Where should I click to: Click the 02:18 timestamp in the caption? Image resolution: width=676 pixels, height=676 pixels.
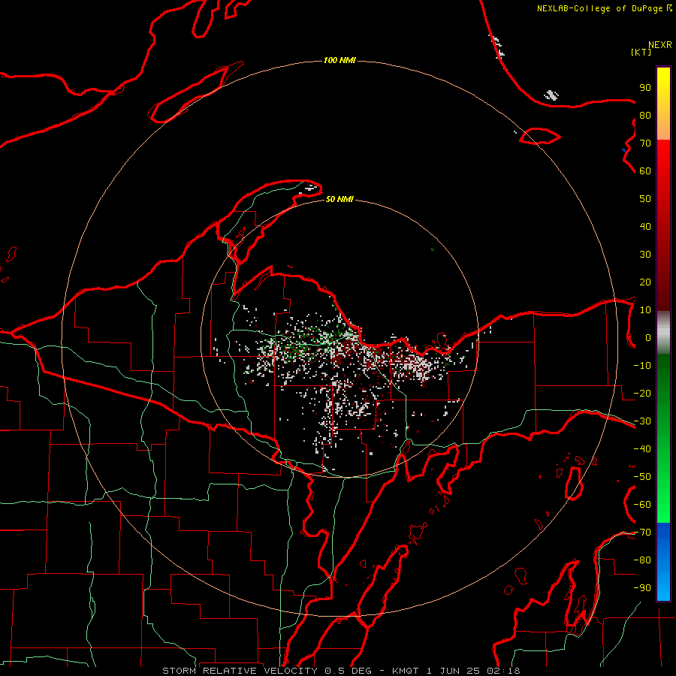(x=503, y=671)
